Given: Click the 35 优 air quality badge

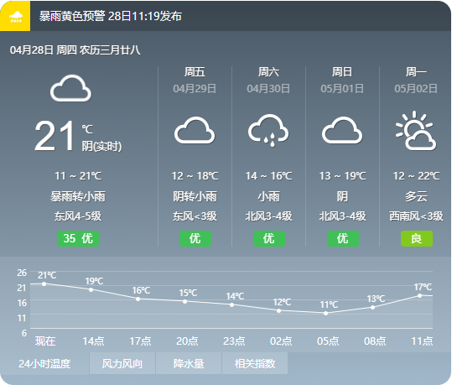Looking at the screenshot, I should 78,238.
